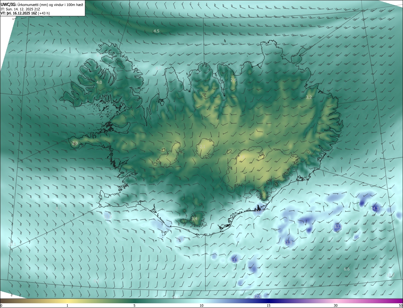Click the 10.1 value label on the map
This screenshot has width=403, height=308.
pos(12,244)
